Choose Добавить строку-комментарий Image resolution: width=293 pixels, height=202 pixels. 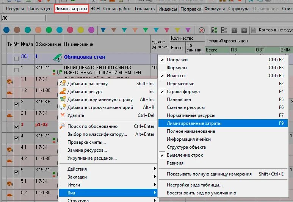[108, 107]
